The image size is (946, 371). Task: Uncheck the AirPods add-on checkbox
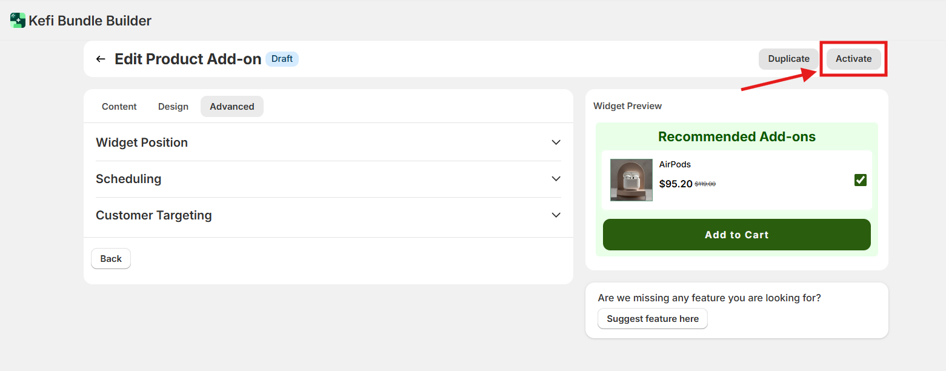coord(860,180)
